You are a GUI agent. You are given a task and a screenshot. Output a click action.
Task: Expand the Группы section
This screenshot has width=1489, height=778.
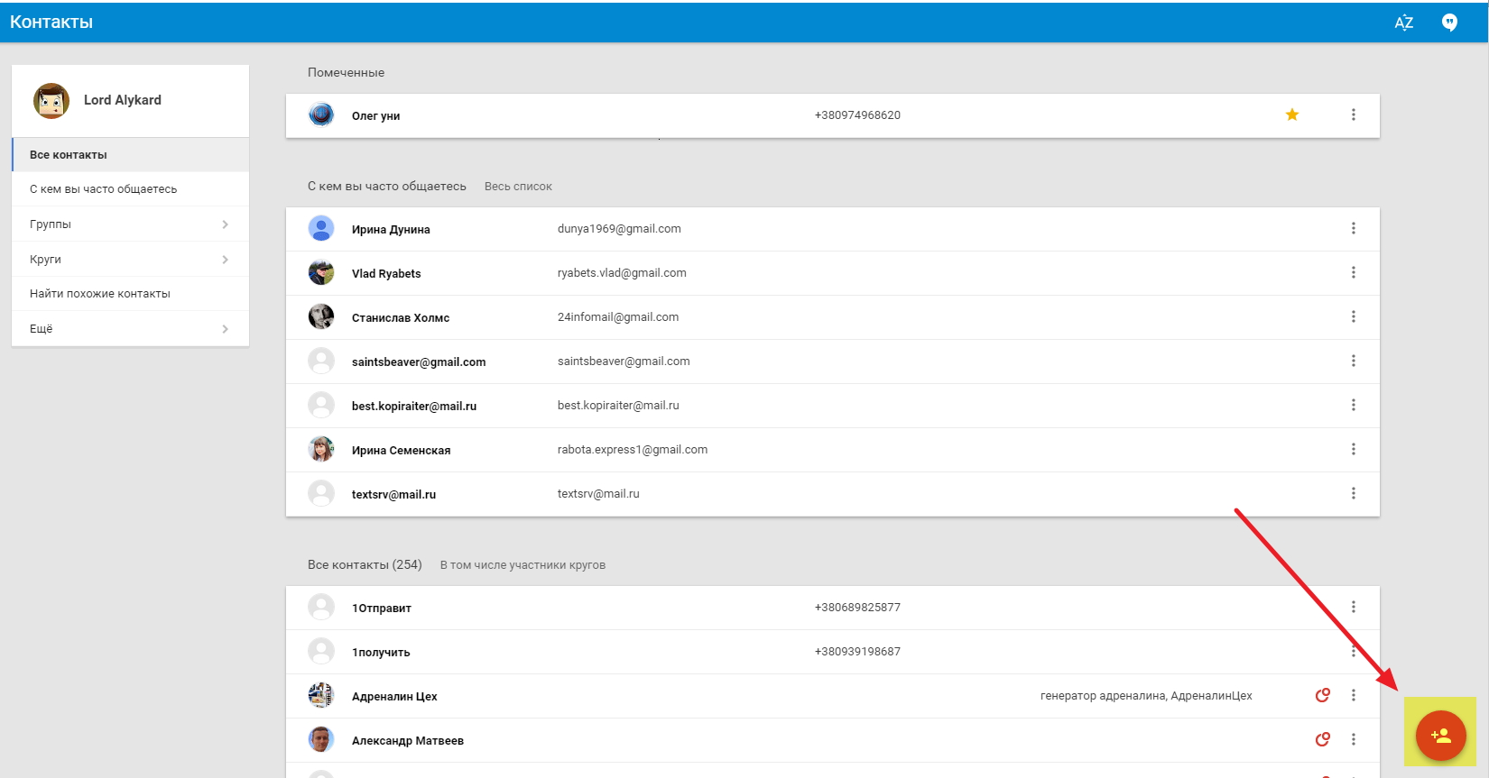(x=130, y=224)
